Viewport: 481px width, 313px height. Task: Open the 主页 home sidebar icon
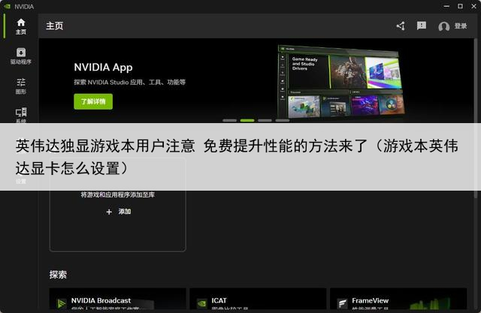coord(20,26)
